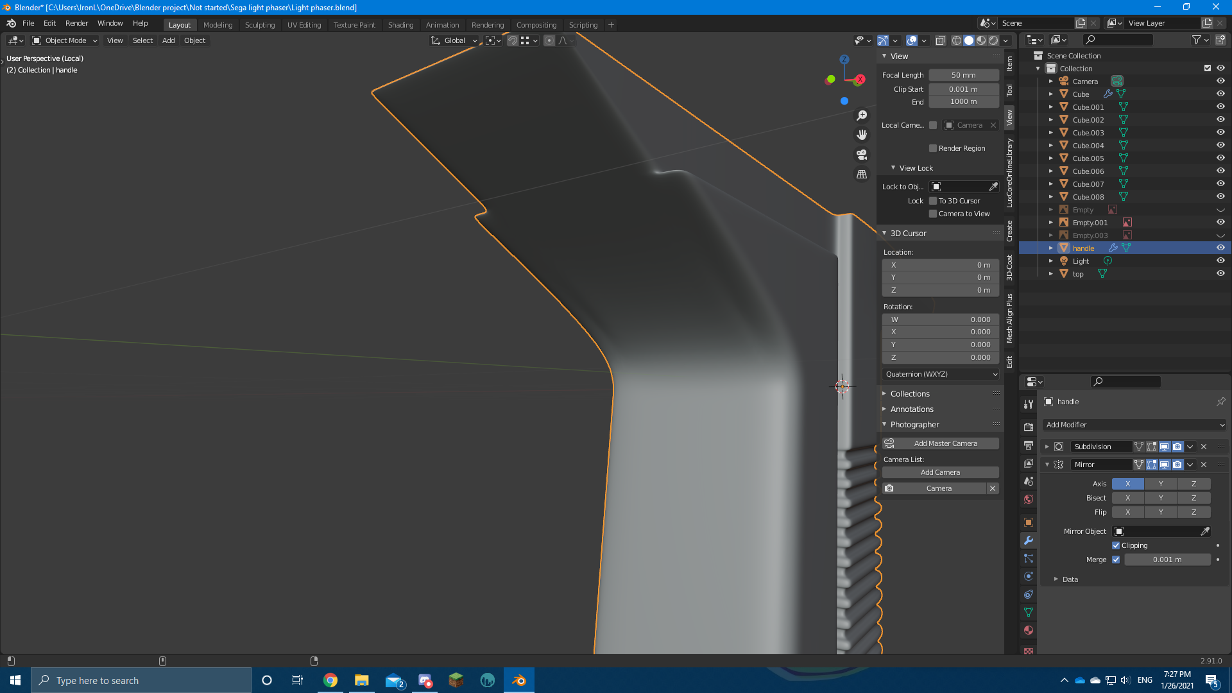Image resolution: width=1232 pixels, height=693 pixels.
Task: Expand the Annotations panel
Action: (911, 409)
